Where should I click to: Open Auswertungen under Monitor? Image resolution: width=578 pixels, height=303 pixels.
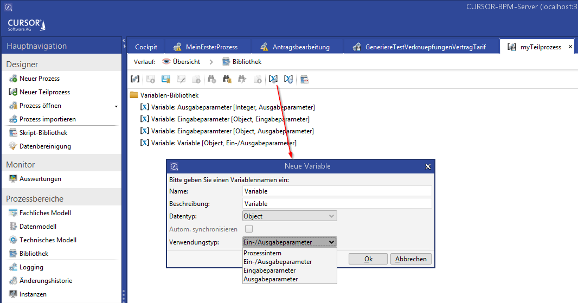(40, 179)
